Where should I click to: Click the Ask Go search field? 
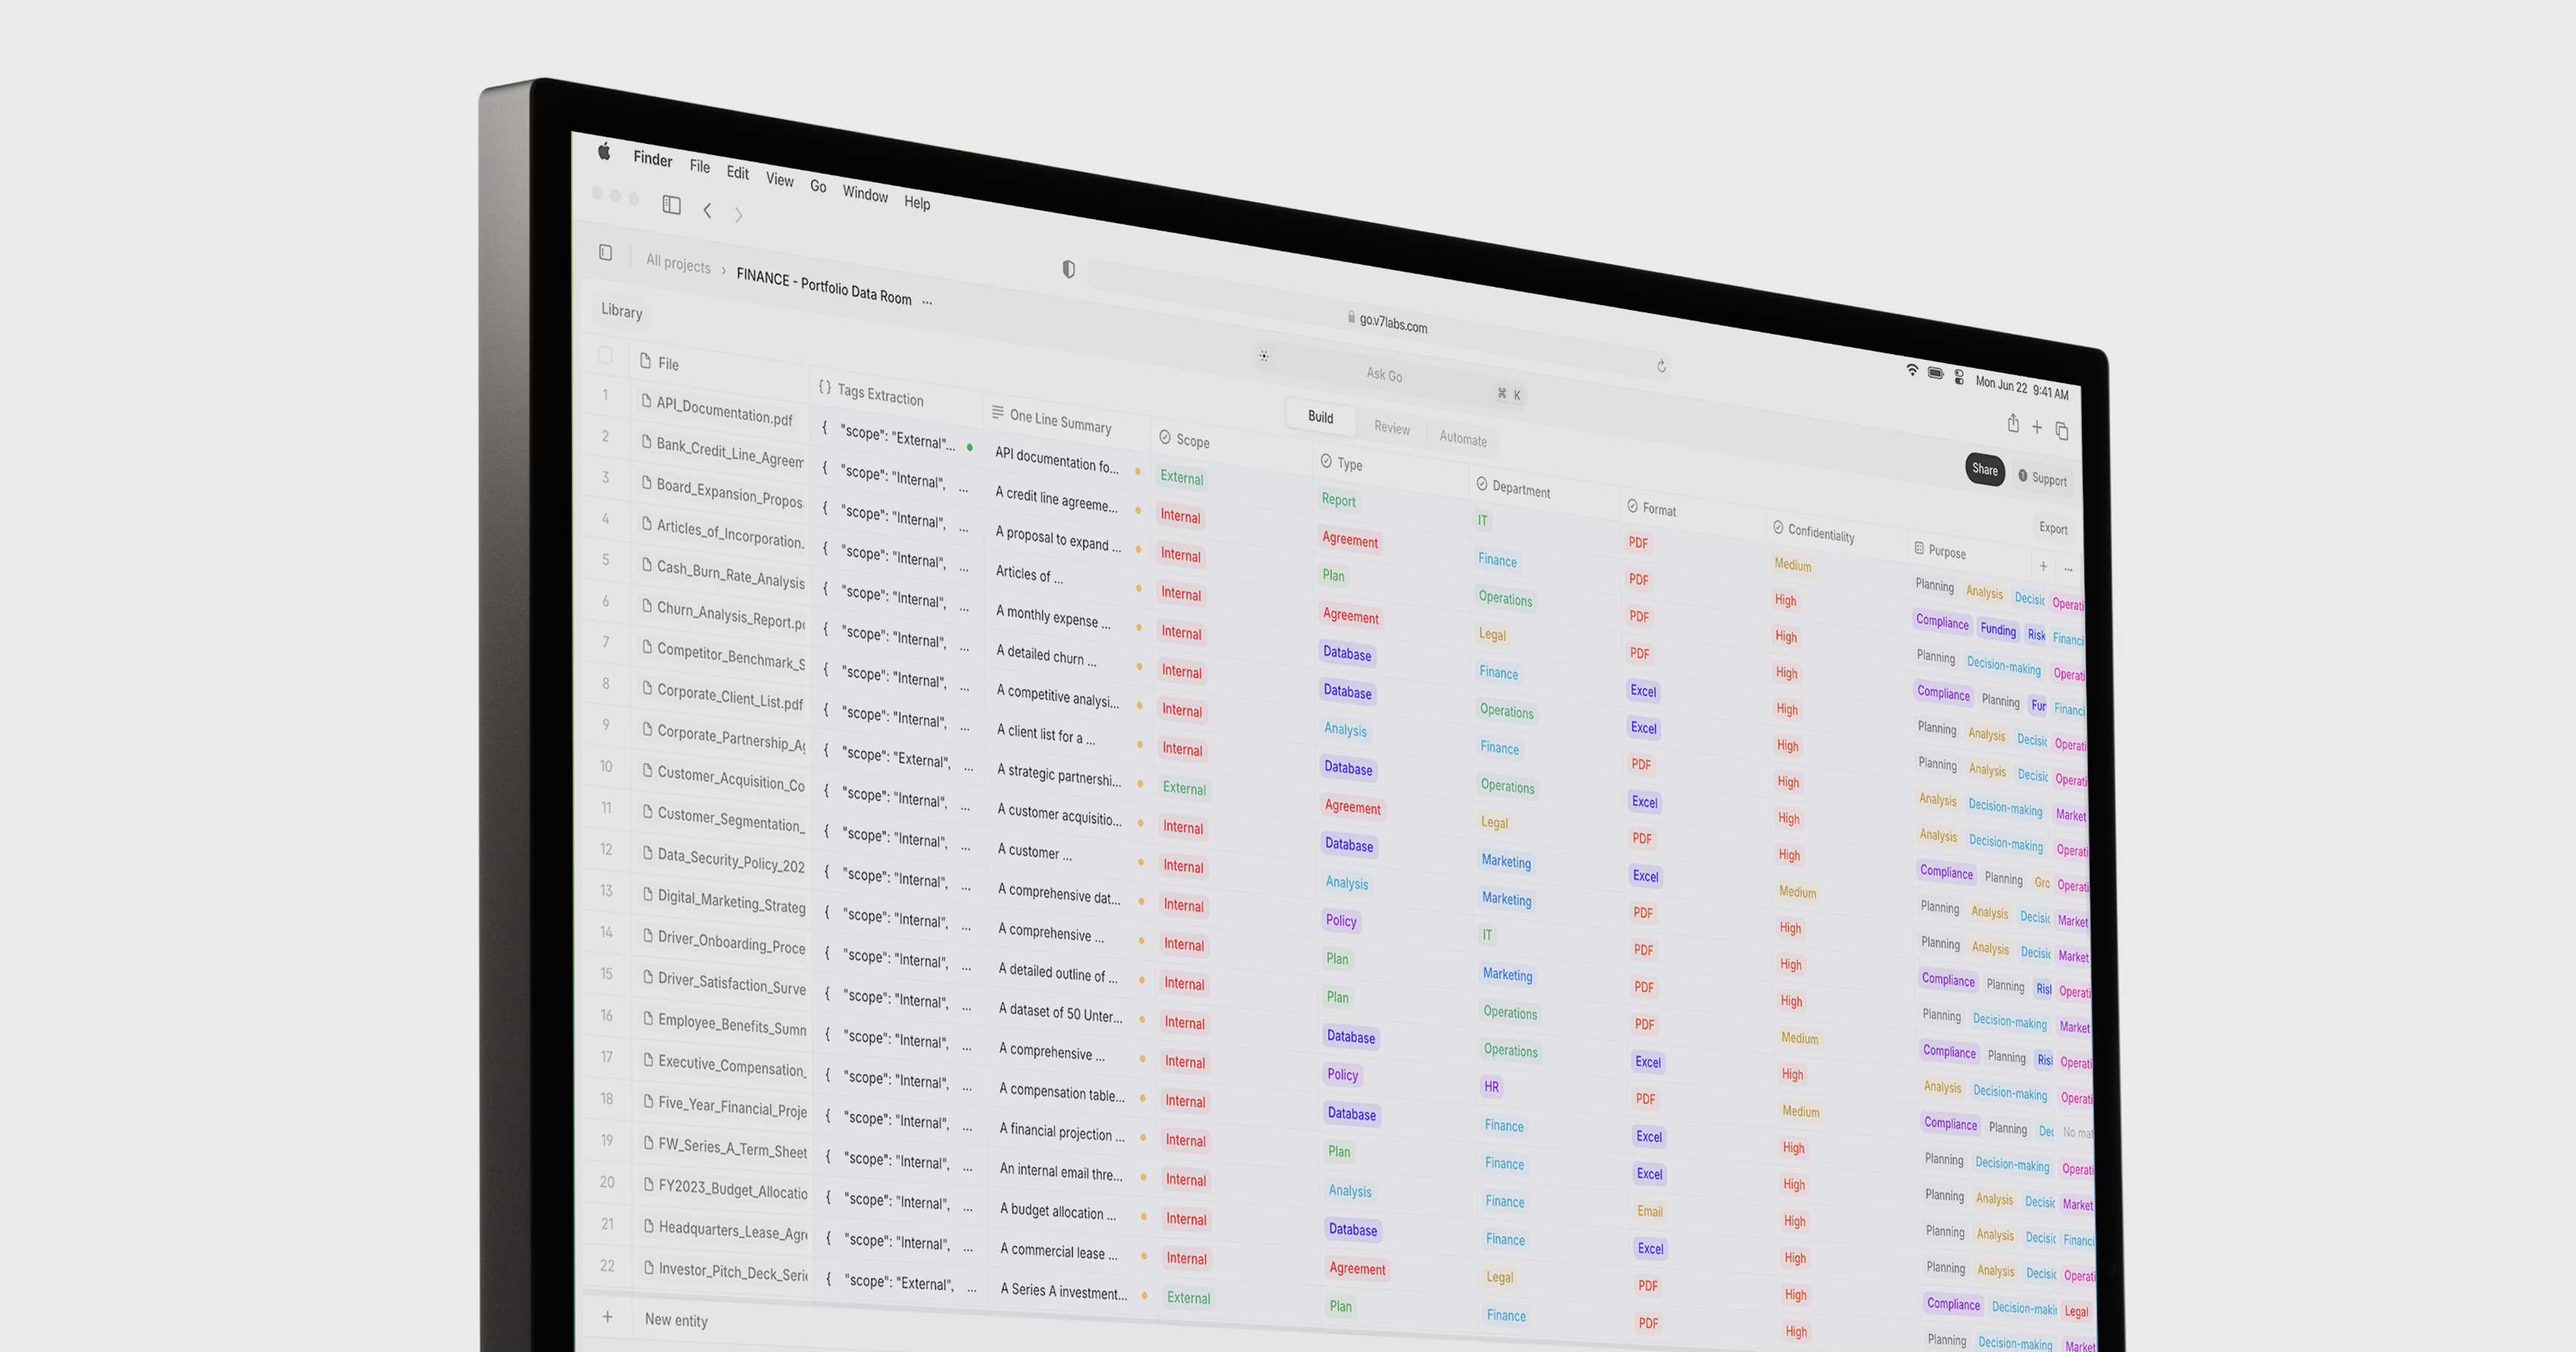point(1384,374)
